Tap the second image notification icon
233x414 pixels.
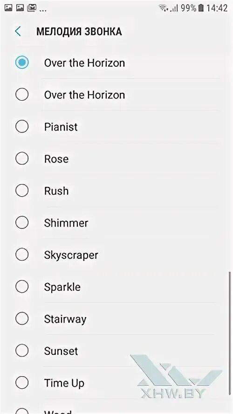20,8
